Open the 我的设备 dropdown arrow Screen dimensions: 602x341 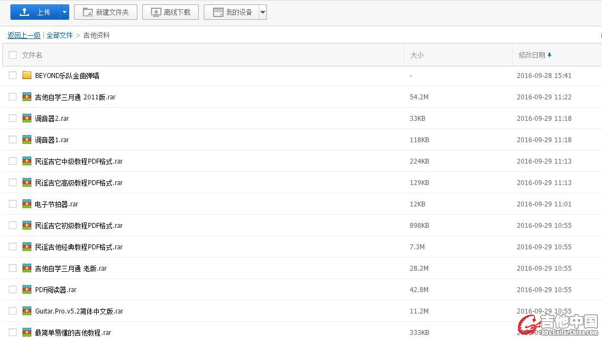point(263,12)
